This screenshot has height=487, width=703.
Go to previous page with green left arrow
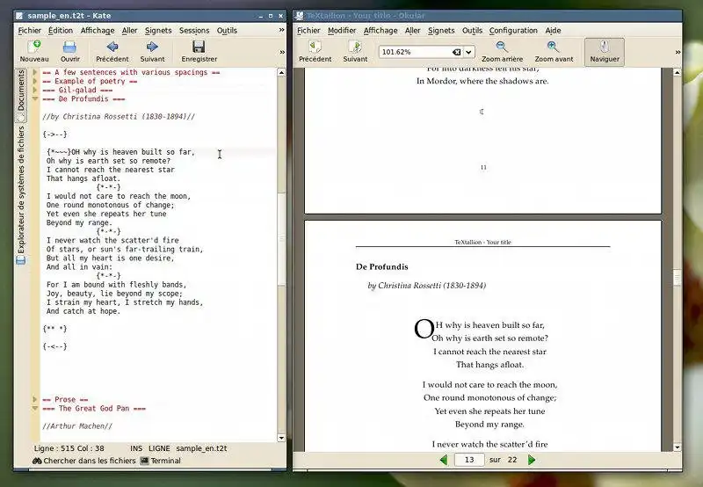click(444, 460)
